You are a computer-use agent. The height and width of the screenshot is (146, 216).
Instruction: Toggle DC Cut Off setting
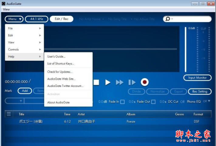tap(182, 102)
